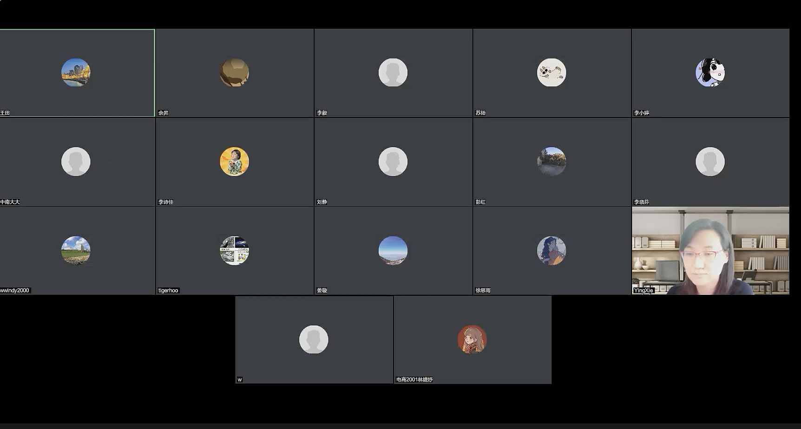Click the default avatar in 李毅's tile
Screen dimensions: 801x429
pos(393,72)
